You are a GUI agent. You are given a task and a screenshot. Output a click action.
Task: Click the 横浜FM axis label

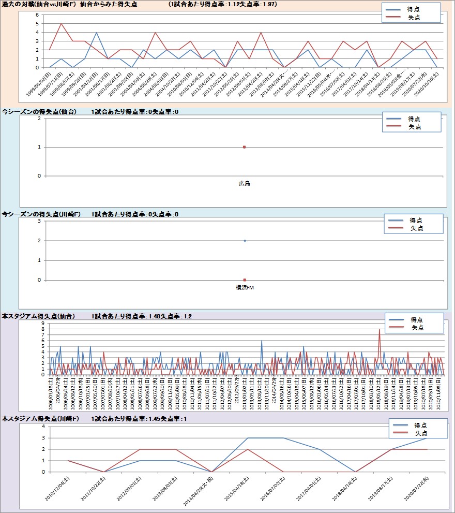click(245, 287)
